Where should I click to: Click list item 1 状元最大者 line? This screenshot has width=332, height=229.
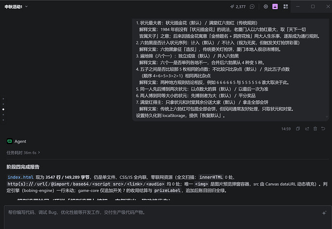[197, 23]
